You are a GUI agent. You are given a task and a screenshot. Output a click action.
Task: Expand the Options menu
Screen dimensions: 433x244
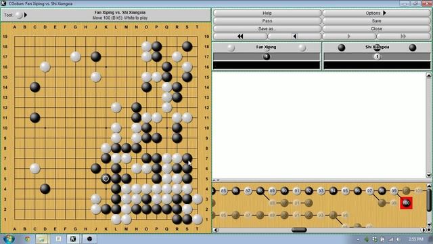pos(376,13)
